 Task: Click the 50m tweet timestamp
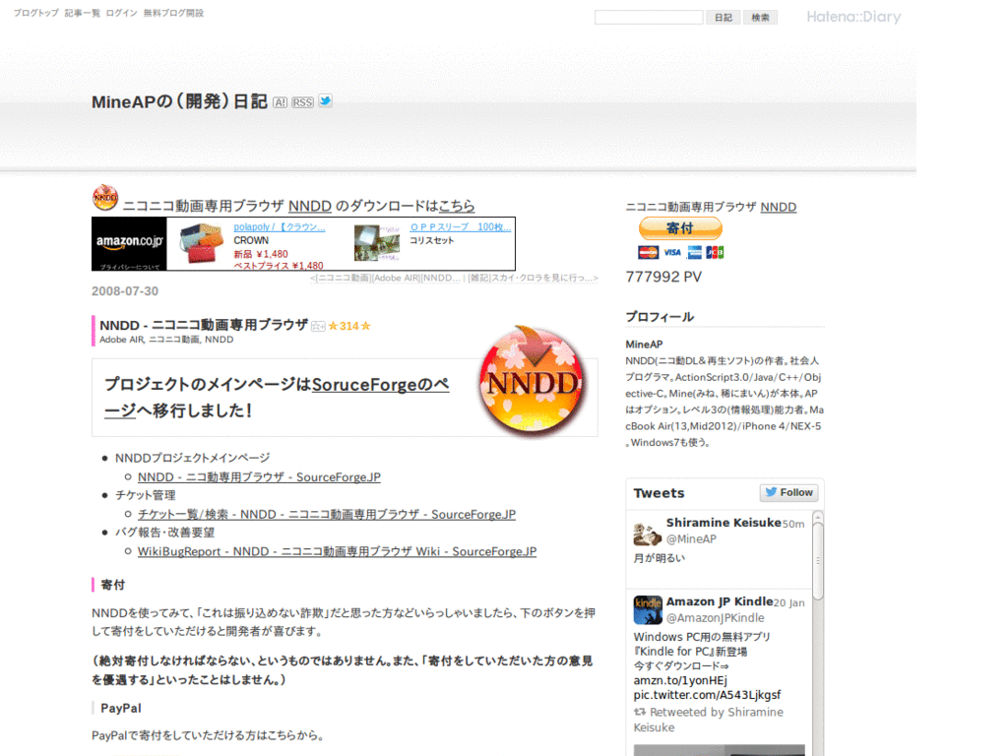coord(793,524)
